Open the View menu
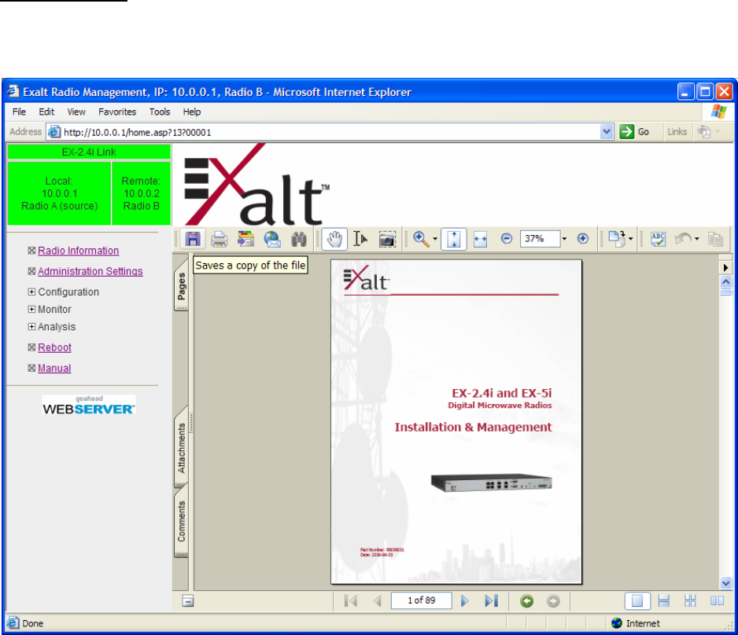 (x=76, y=112)
